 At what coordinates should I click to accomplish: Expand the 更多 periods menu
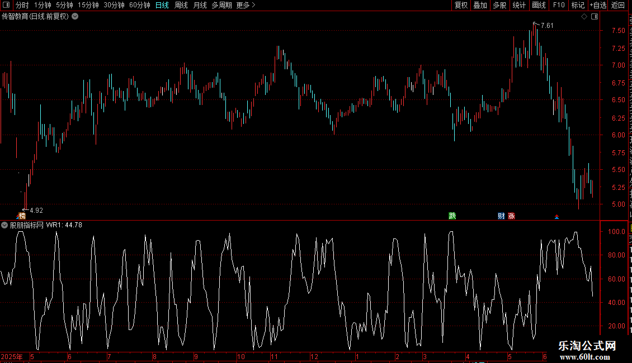(x=246, y=5)
